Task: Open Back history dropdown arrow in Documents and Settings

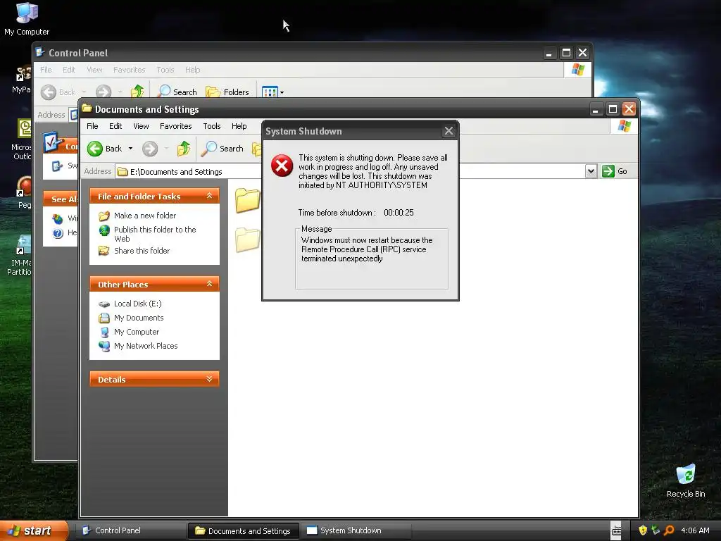Action: click(130, 149)
